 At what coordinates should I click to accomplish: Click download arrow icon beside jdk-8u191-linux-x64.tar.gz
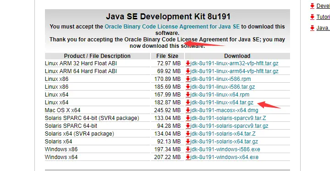pos(188,102)
